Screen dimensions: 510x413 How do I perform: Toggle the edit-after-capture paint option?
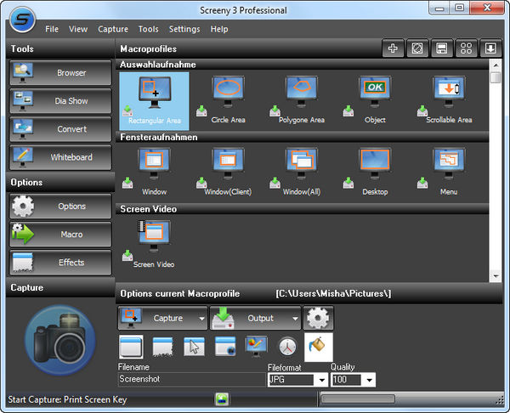pos(257,347)
